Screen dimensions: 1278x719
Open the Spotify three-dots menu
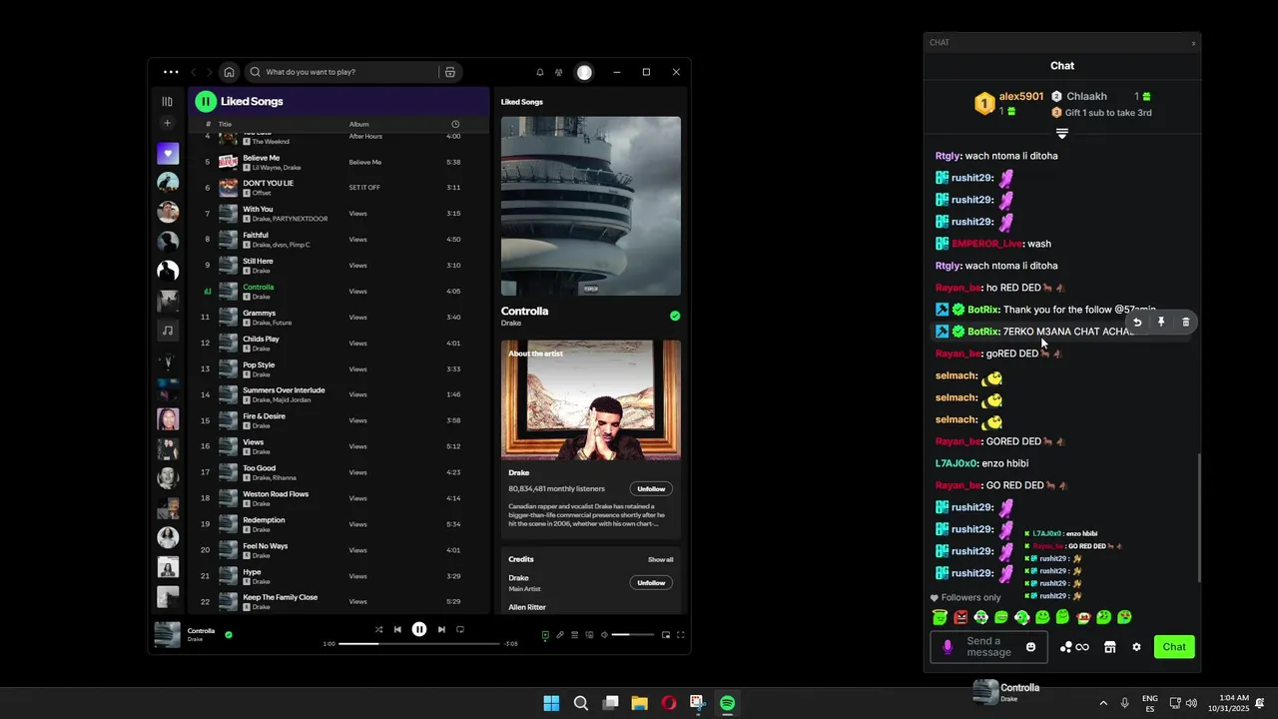tap(171, 72)
